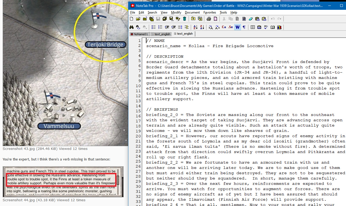Print the document using the printer icon
The height and width of the screenshot is (206, 346).
point(209,19)
